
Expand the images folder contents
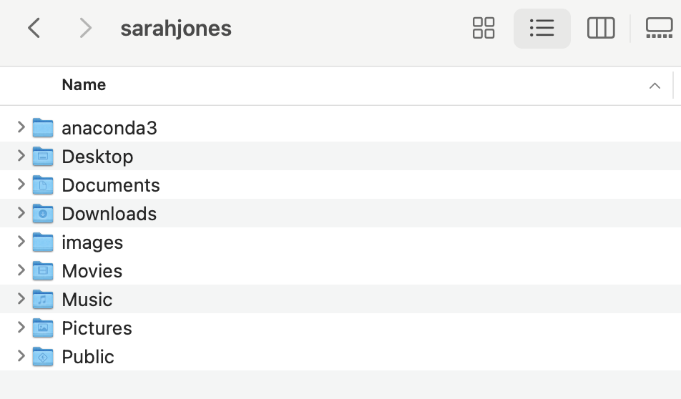pyautogui.click(x=21, y=242)
